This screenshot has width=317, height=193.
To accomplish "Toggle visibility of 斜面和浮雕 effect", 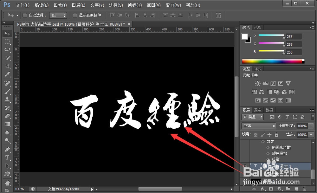I will [x=268, y=148].
